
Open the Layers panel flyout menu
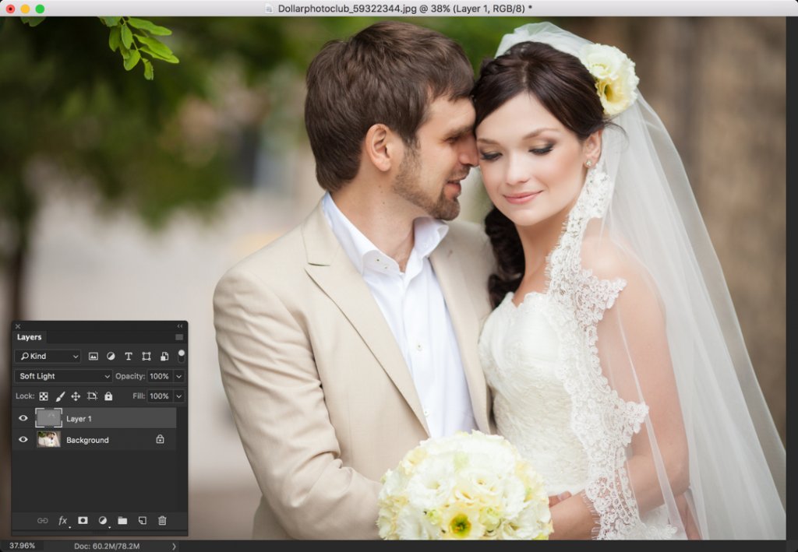click(x=179, y=337)
